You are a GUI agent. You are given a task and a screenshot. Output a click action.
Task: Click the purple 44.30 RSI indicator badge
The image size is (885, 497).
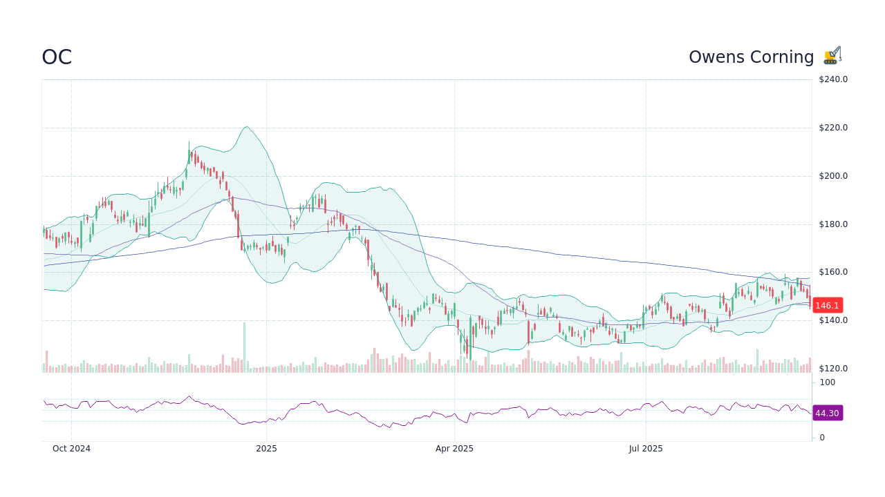click(827, 413)
